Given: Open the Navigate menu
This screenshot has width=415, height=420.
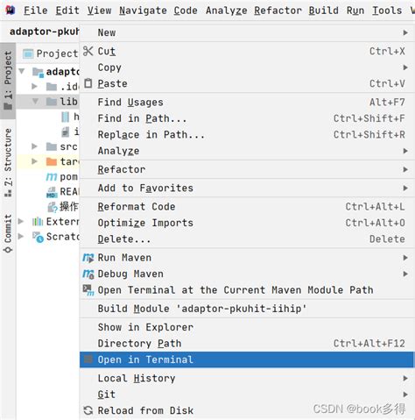Looking at the screenshot, I should coord(143,11).
